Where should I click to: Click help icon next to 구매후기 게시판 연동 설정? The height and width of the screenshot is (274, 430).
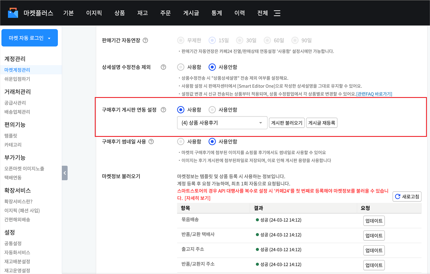[x=163, y=110]
